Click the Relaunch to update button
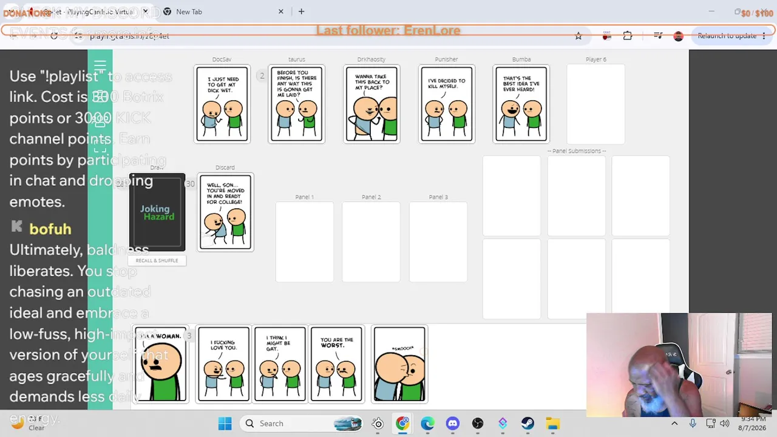The image size is (777, 437). (727, 36)
